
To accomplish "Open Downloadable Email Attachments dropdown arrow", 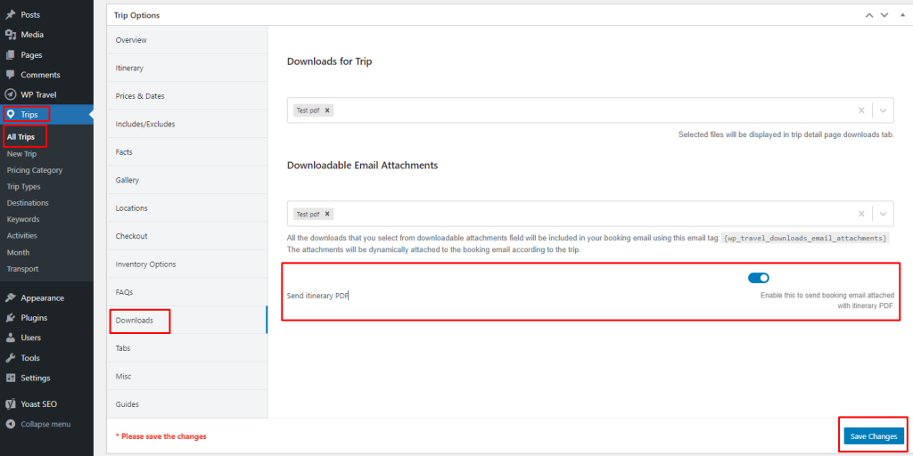I will pyautogui.click(x=883, y=214).
